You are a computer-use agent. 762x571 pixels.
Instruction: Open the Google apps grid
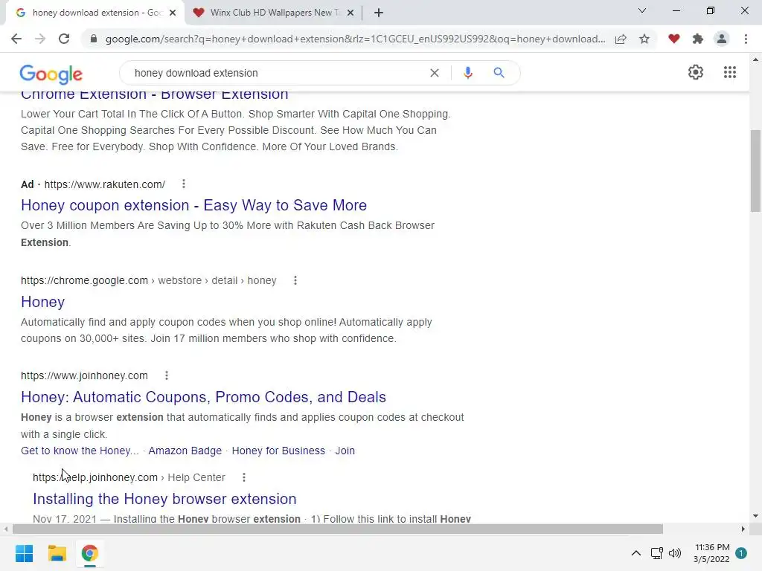point(730,72)
